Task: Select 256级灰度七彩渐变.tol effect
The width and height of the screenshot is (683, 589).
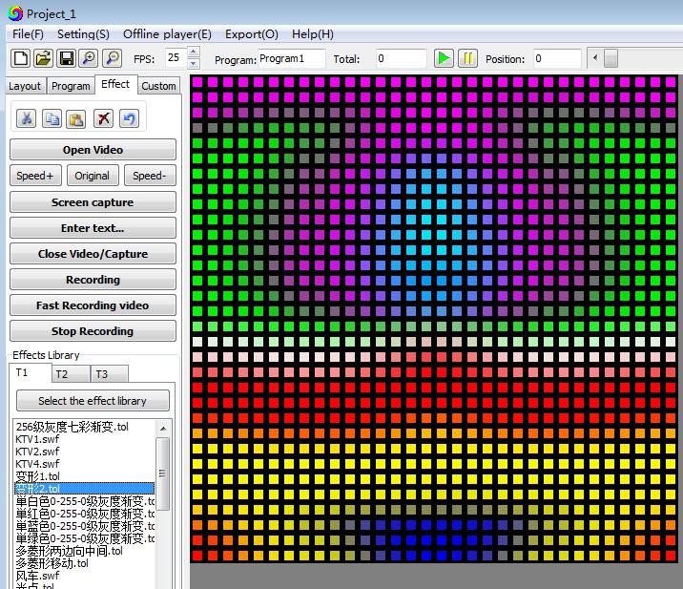Action: pyautogui.click(x=85, y=427)
